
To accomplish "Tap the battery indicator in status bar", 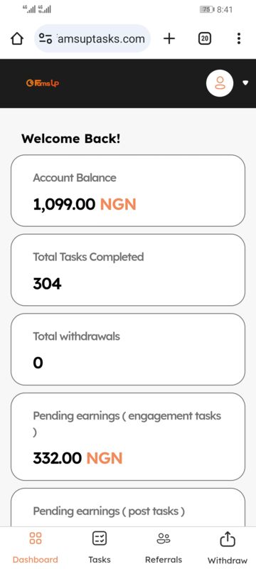I will click(x=207, y=9).
